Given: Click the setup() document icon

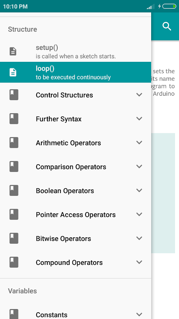Looking at the screenshot, I should coord(13,51).
